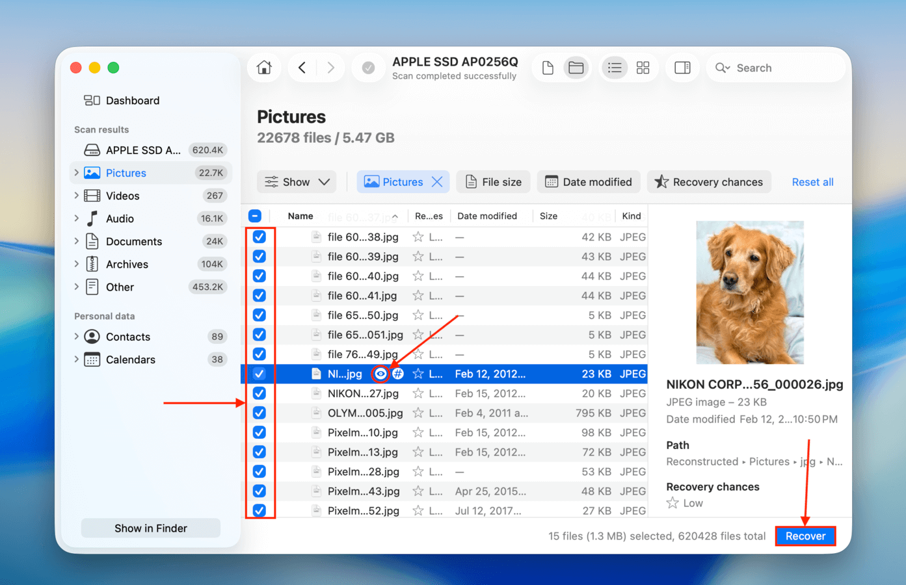
Task: Open the eye preview icon on NI...jpg row
Action: [381, 374]
